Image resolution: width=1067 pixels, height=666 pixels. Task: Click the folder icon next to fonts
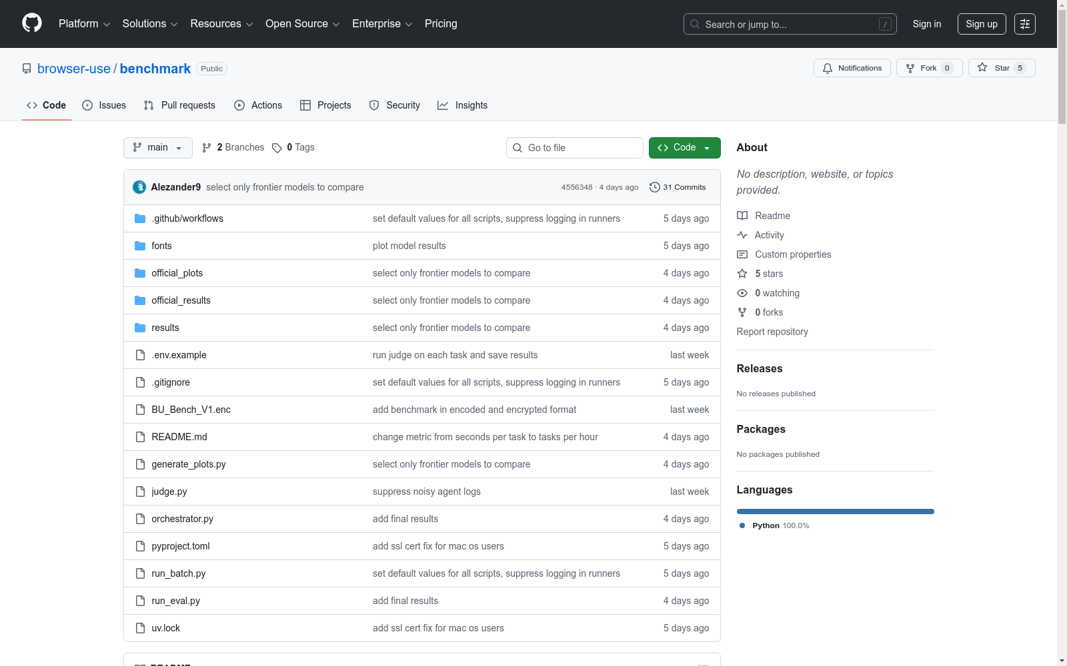pyautogui.click(x=140, y=246)
